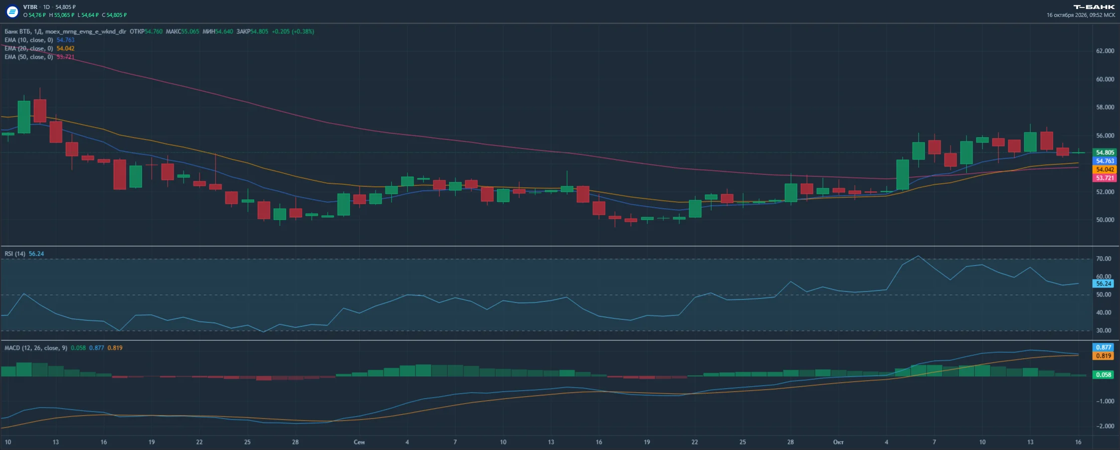1120x450 pixels.
Task: Click the −2.000 MACD axis label
Action: [x=1104, y=426]
